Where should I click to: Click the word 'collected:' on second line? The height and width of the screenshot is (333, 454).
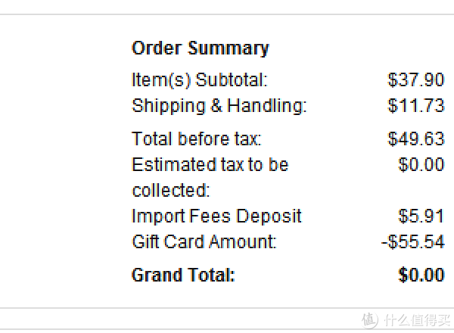[x=171, y=191]
